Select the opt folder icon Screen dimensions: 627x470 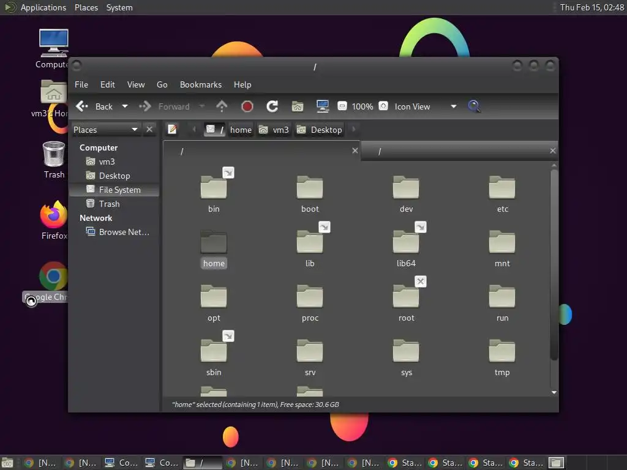click(214, 296)
